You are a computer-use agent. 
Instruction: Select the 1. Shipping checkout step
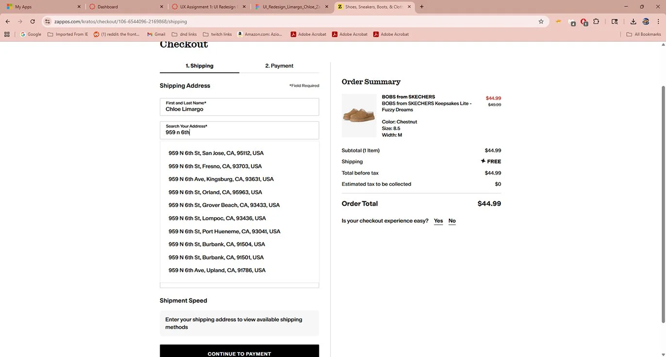(200, 66)
